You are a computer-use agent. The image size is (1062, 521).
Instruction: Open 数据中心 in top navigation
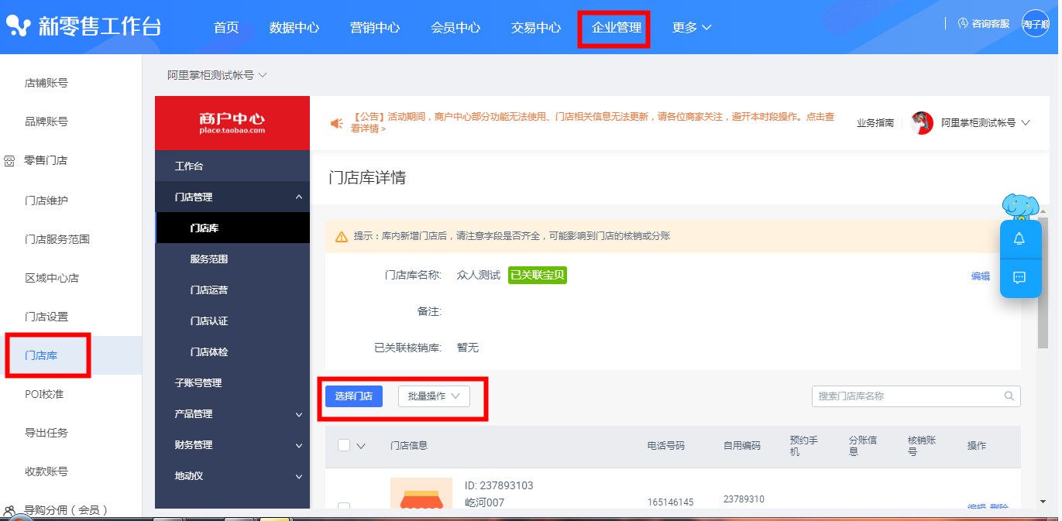point(294,27)
